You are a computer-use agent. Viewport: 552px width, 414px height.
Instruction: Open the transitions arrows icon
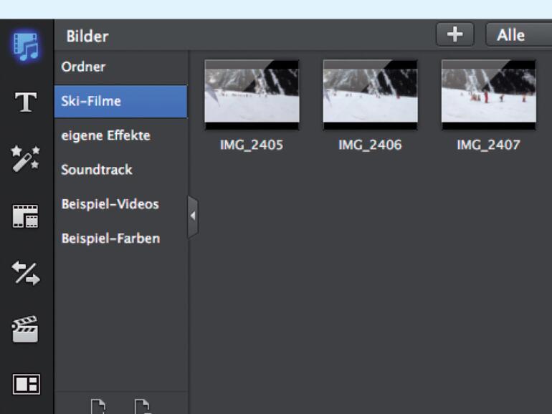26,274
